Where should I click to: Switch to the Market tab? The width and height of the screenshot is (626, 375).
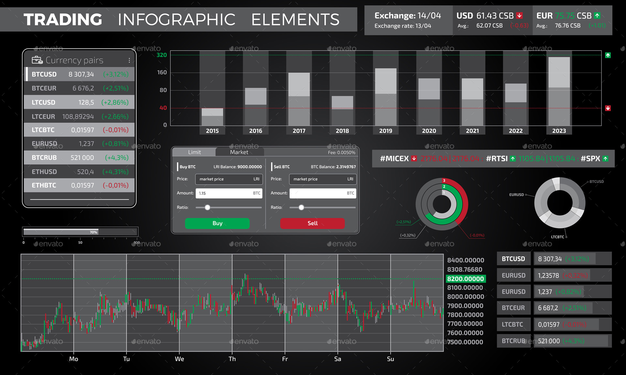pyautogui.click(x=239, y=152)
